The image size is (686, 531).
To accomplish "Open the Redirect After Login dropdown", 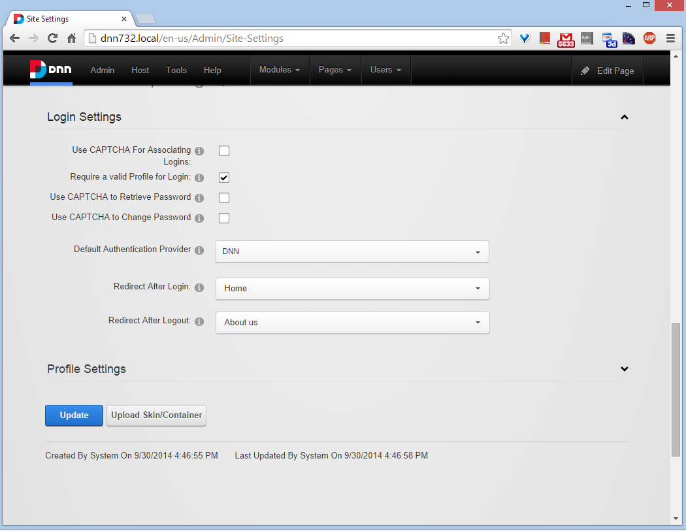I will coord(352,289).
